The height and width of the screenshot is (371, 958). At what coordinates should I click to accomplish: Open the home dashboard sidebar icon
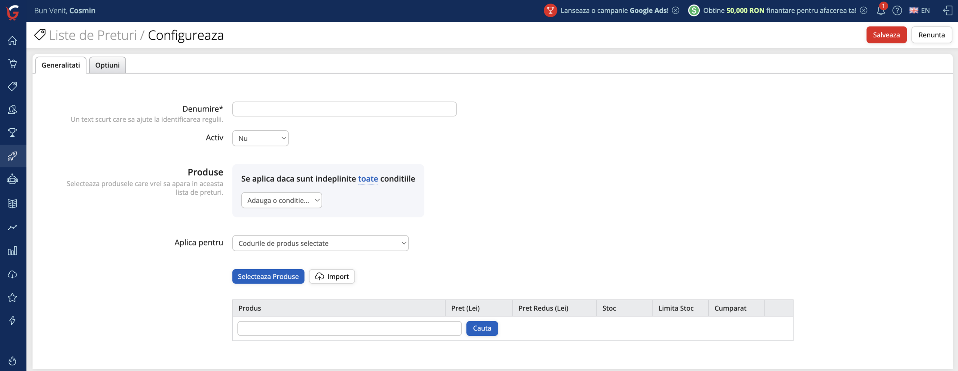tap(12, 40)
